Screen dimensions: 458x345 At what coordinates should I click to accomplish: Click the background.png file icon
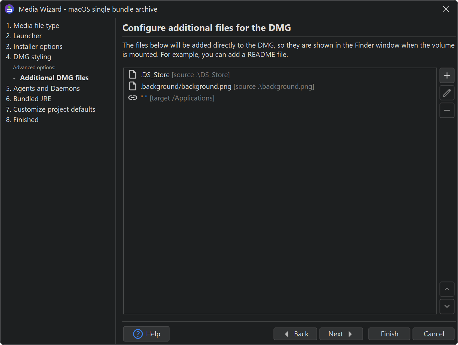(x=133, y=86)
